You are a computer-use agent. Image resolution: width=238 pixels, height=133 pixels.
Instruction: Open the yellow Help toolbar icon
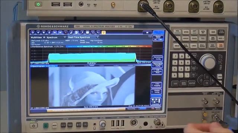(103, 33)
